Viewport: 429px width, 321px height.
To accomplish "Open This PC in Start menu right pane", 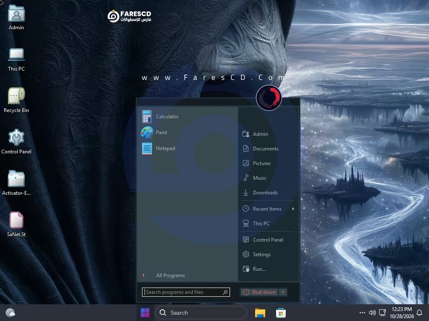I will tap(268, 223).
